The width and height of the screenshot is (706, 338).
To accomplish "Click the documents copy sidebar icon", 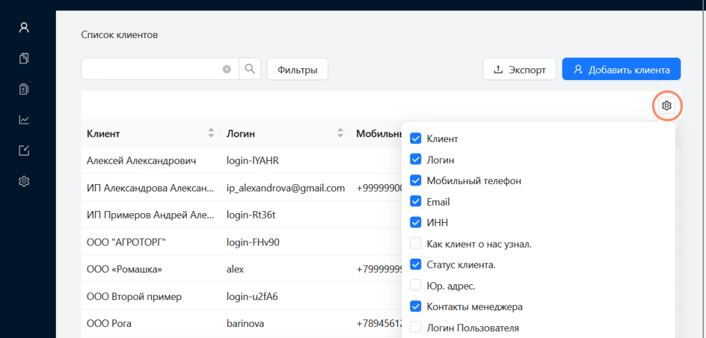I will [x=24, y=59].
